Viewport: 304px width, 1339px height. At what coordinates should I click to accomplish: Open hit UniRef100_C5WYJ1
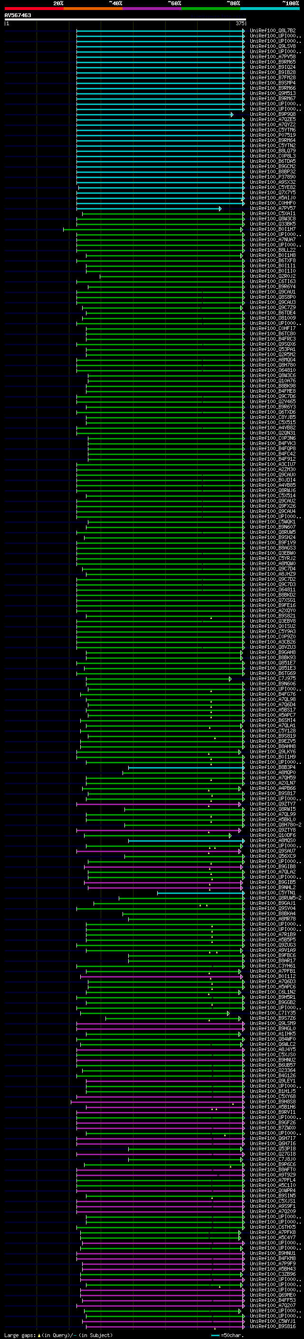pyautogui.click(x=273, y=1321)
